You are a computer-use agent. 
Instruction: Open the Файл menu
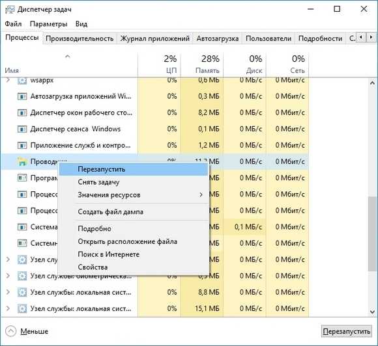pyautogui.click(x=13, y=24)
